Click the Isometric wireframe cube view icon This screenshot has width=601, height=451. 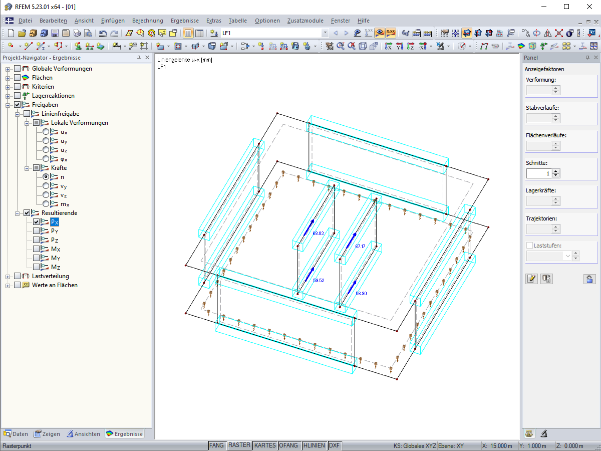(362, 46)
